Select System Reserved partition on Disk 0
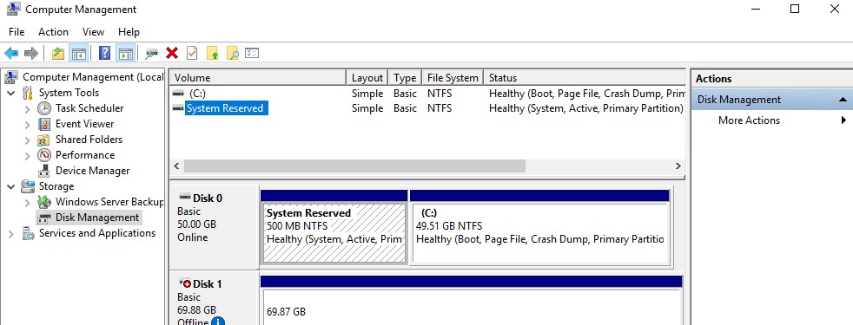853x325 pixels. (x=334, y=233)
